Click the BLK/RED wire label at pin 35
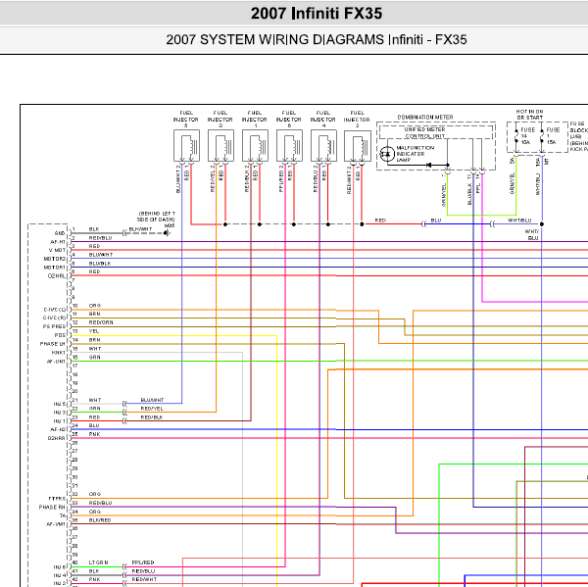 [x=100, y=520]
